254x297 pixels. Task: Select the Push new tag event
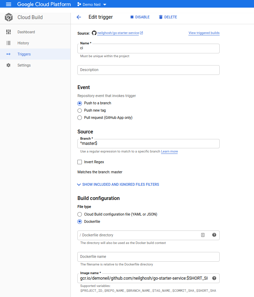click(79, 110)
